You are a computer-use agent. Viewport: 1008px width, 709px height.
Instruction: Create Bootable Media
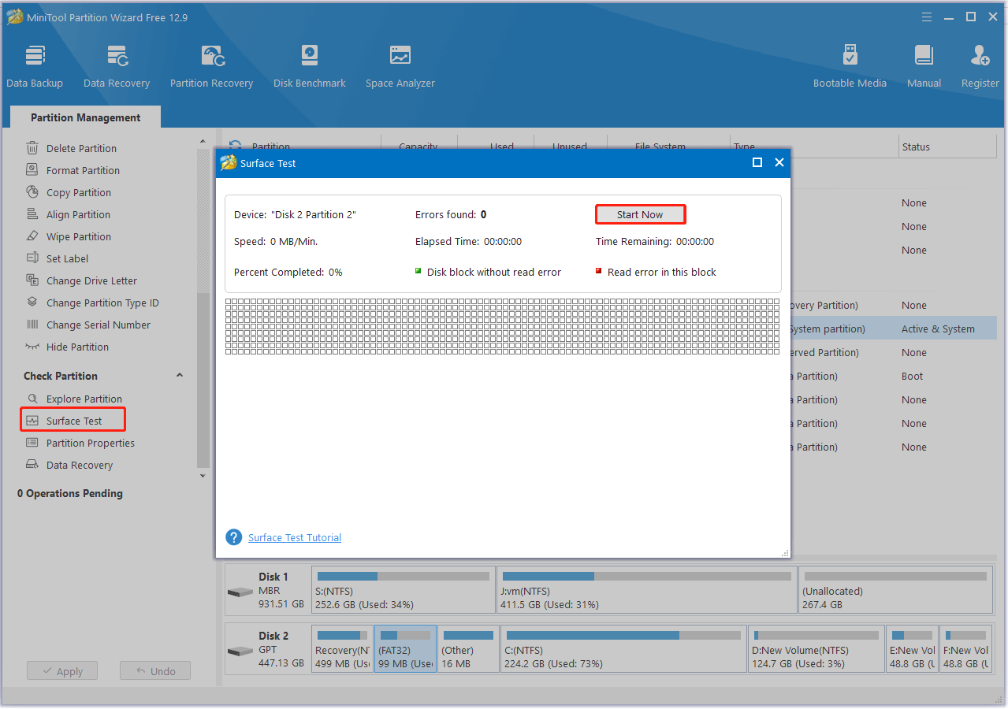(850, 66)
